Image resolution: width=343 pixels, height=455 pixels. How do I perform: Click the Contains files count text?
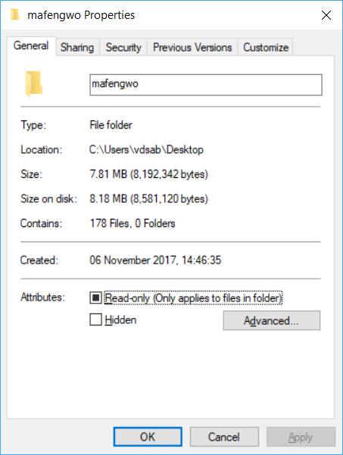[x=133, y=223]
